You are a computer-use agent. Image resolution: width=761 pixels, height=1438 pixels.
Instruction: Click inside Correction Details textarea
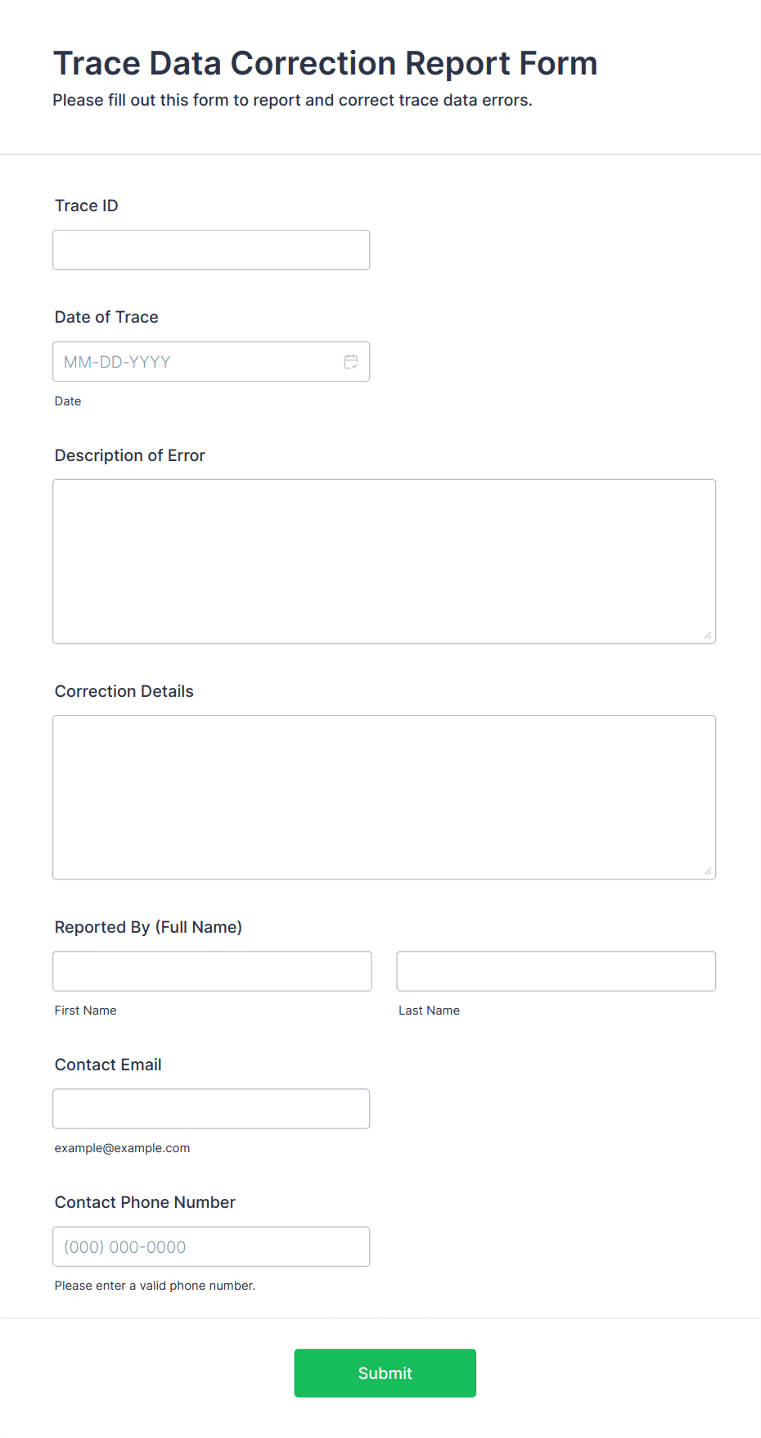click(385, 798)
